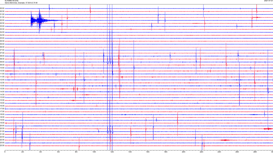
Task: Select the 6m axis tick label
Action: [x=58, y=152]
